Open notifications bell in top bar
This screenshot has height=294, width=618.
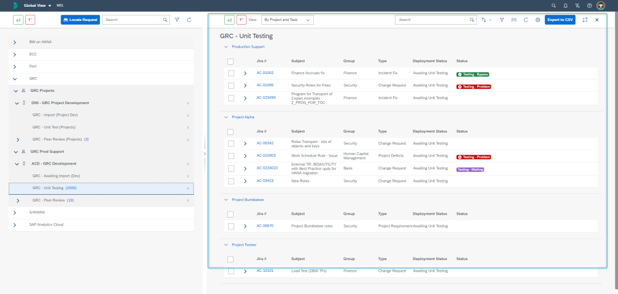tap(565, 6)
